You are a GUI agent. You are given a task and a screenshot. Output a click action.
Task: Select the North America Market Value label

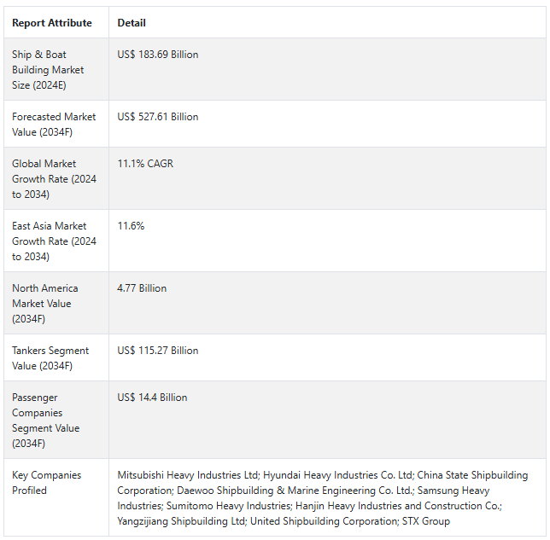point(44,304)
